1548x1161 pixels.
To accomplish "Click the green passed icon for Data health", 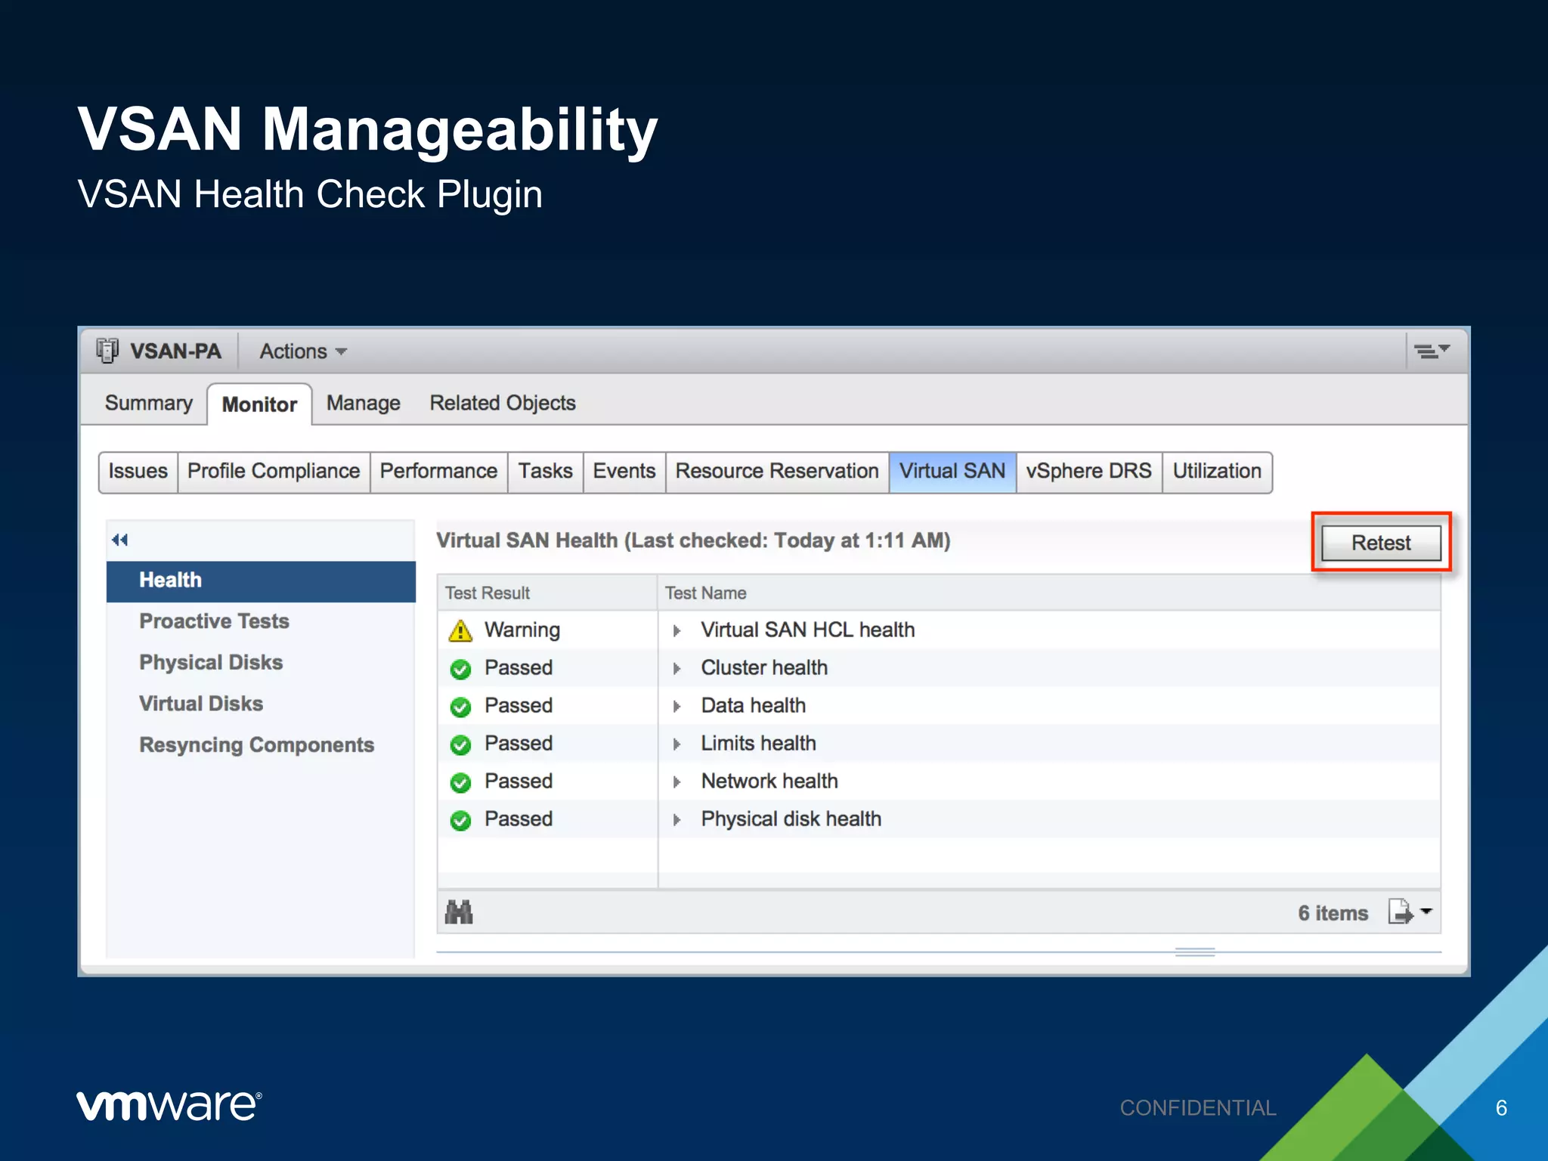I will click(x=460, y=707).
